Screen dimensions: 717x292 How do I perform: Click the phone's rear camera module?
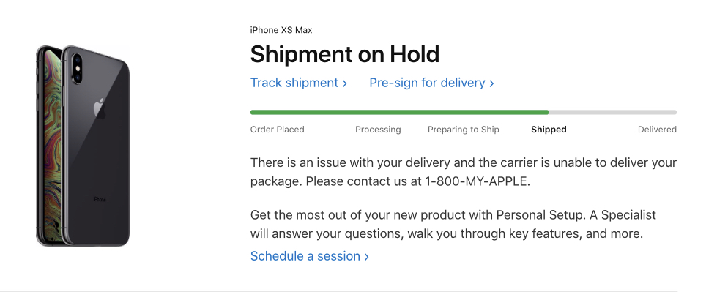click(78, 69)
